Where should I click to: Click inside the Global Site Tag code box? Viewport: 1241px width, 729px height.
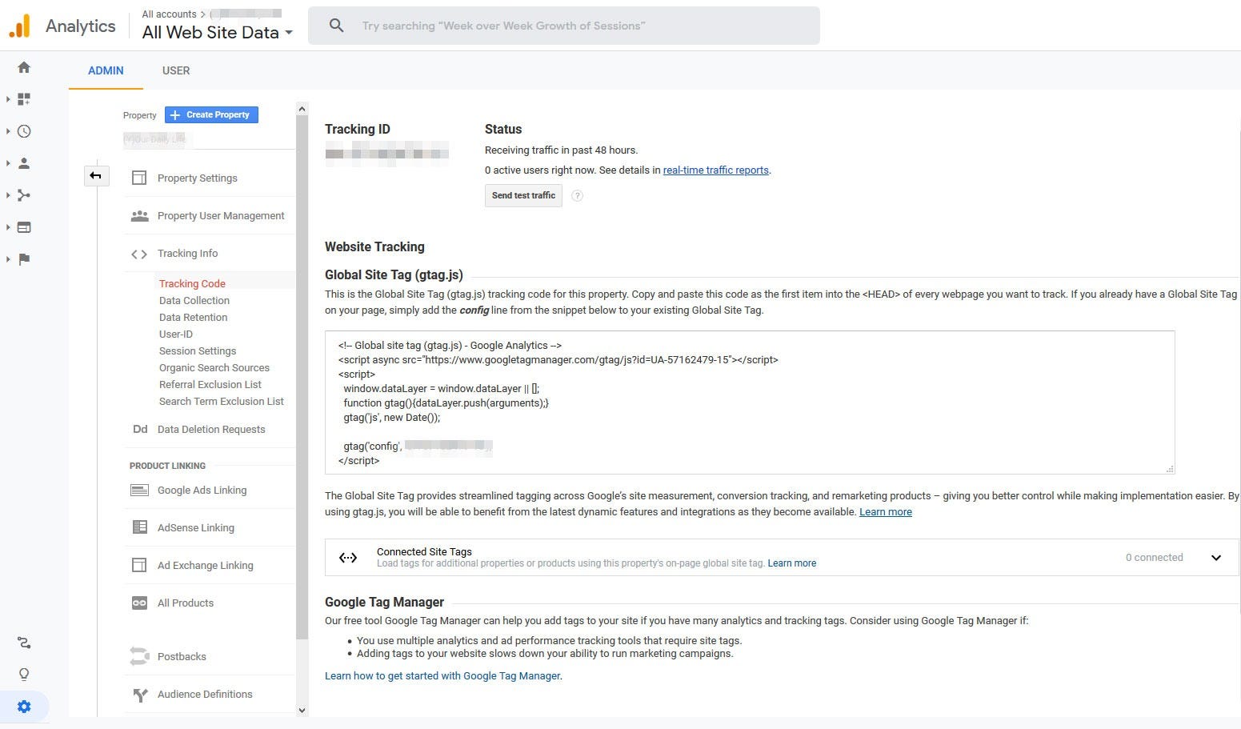point(750,403)
